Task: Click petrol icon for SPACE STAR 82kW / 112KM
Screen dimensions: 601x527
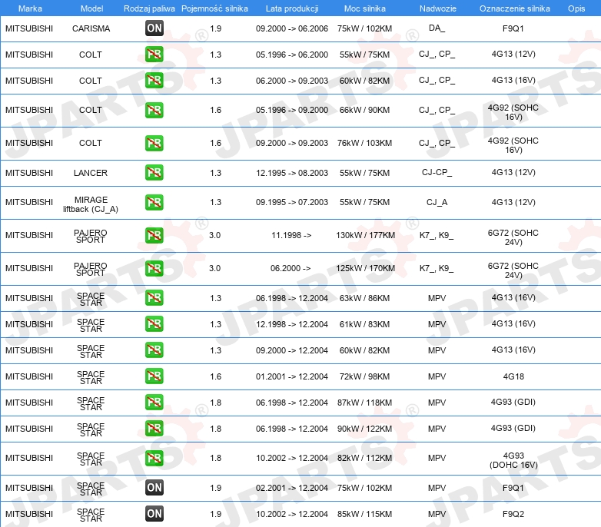Action: click(x=154, y=458)
